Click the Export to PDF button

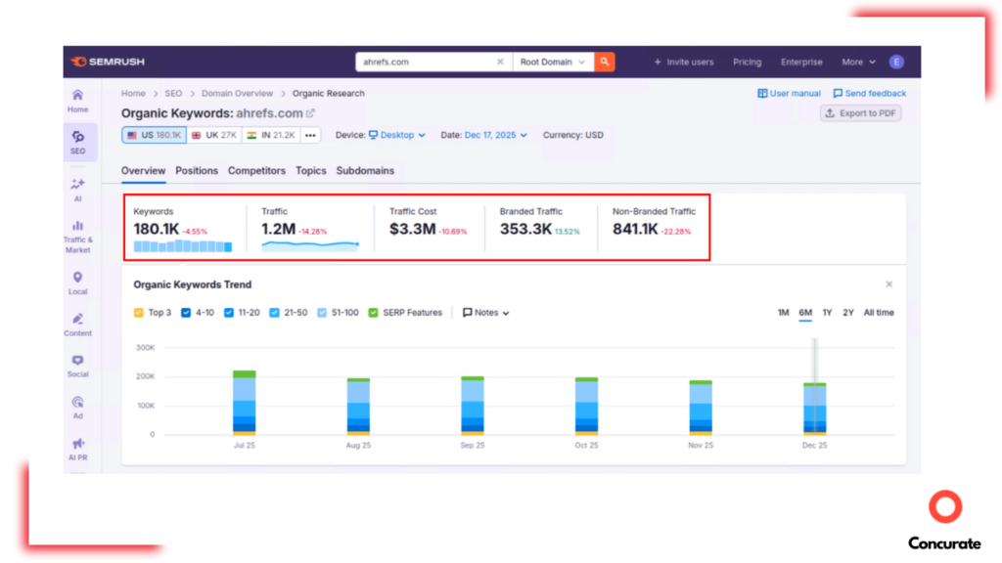(x=860, y=112)
